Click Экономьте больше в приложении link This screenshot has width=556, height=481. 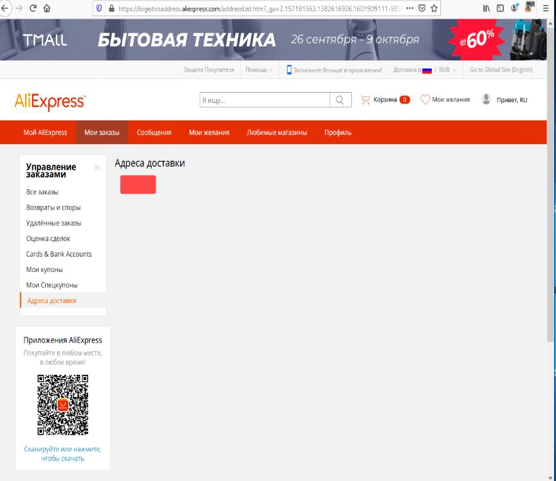[x=338, y=70]
